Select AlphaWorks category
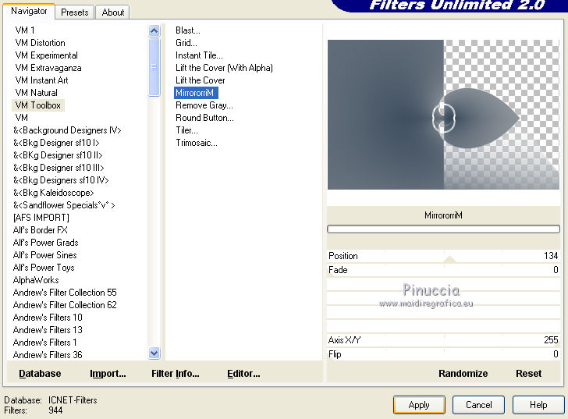Screen dimensions: 568x419 [36, 280]
